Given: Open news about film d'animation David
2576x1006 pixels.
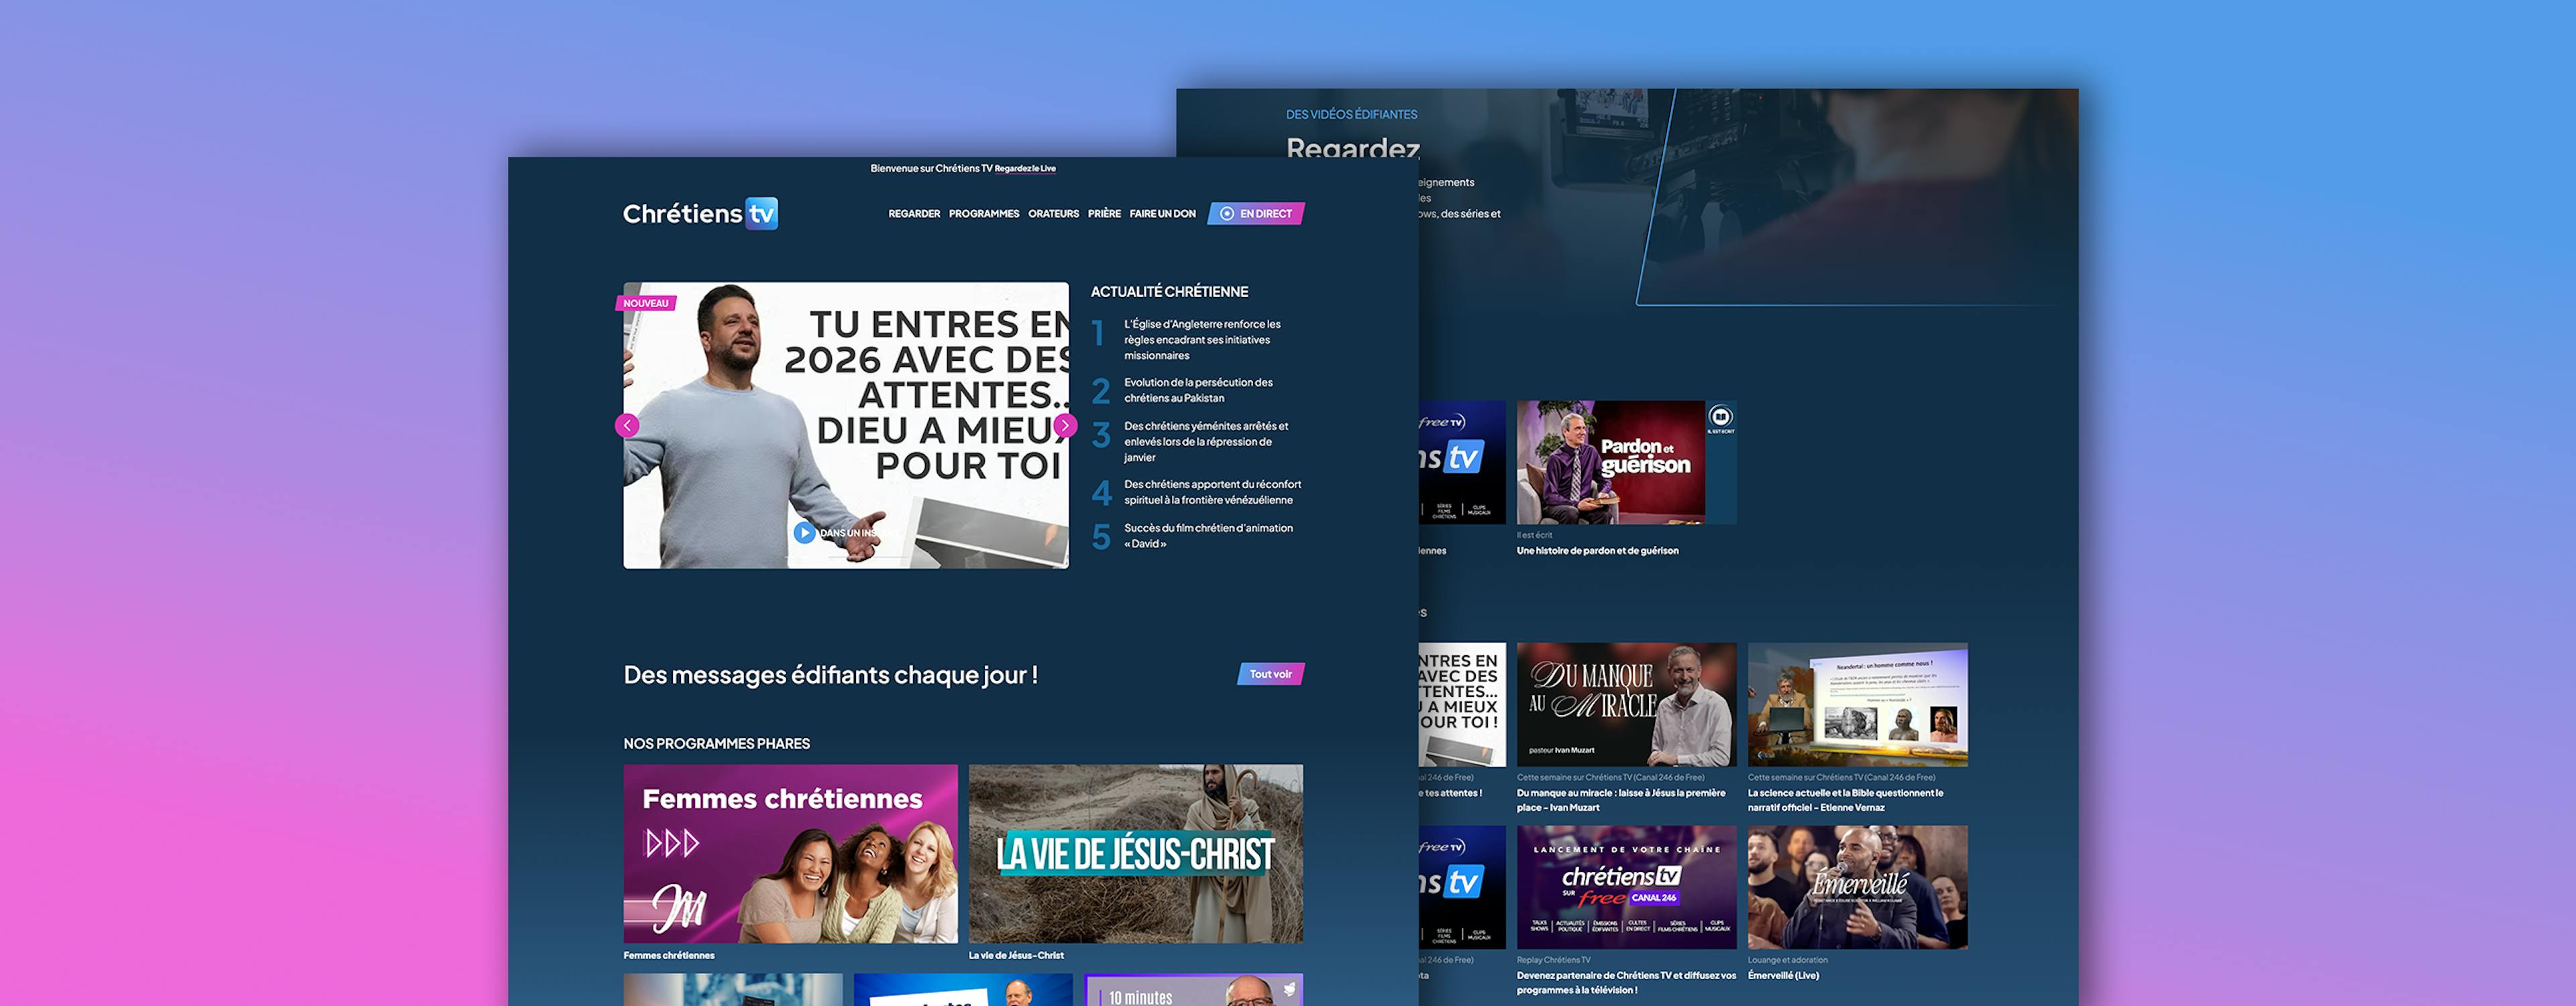Looking at the screenshot, I should pyautogui.click(x=1207, y=536).
